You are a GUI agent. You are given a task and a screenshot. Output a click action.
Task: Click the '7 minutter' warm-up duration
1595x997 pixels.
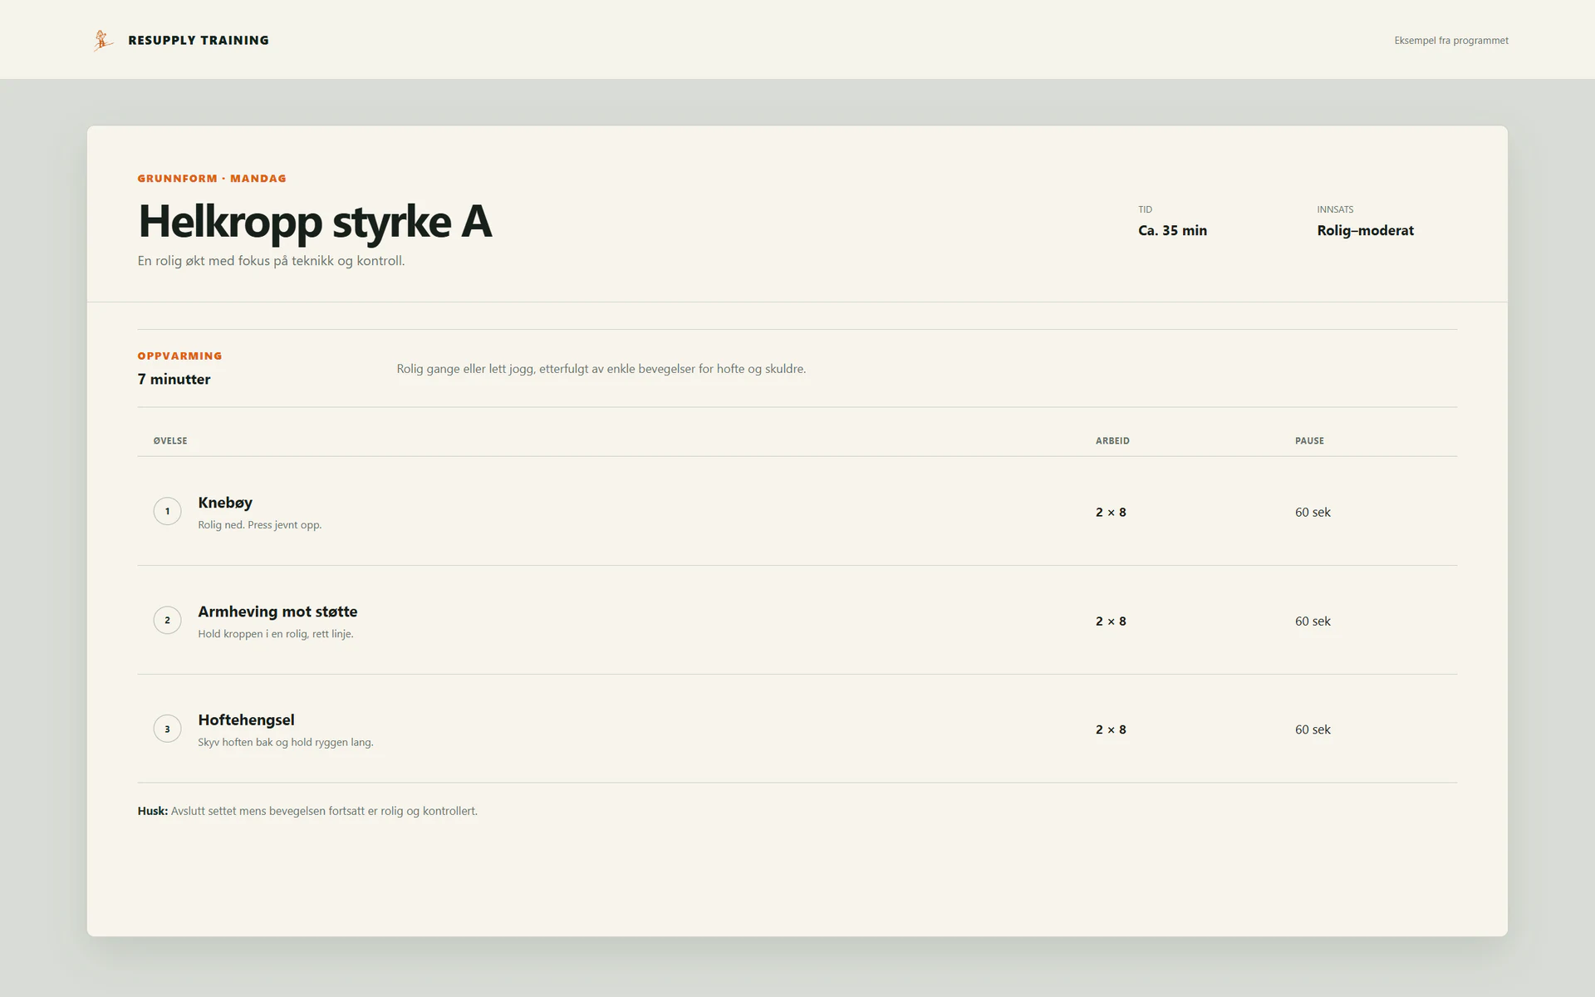[x=174, y=380]
